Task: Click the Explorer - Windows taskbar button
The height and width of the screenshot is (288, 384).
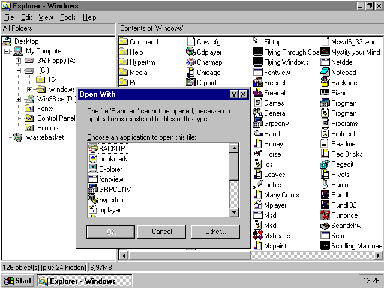Action: pyautogui.click(x=85, y=281)
